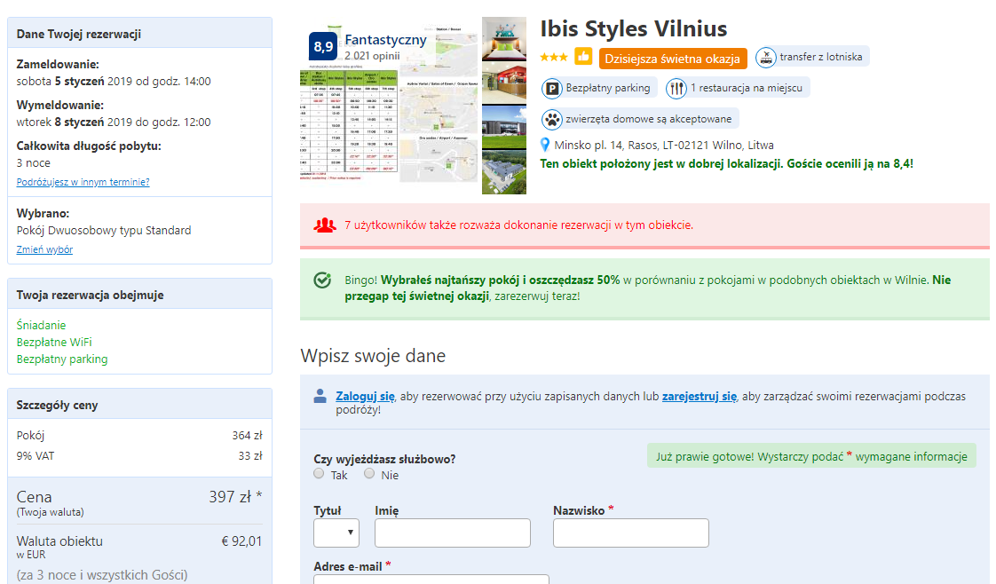
Task: Click the Nazwisko input field
Action: tap(630, 533)
